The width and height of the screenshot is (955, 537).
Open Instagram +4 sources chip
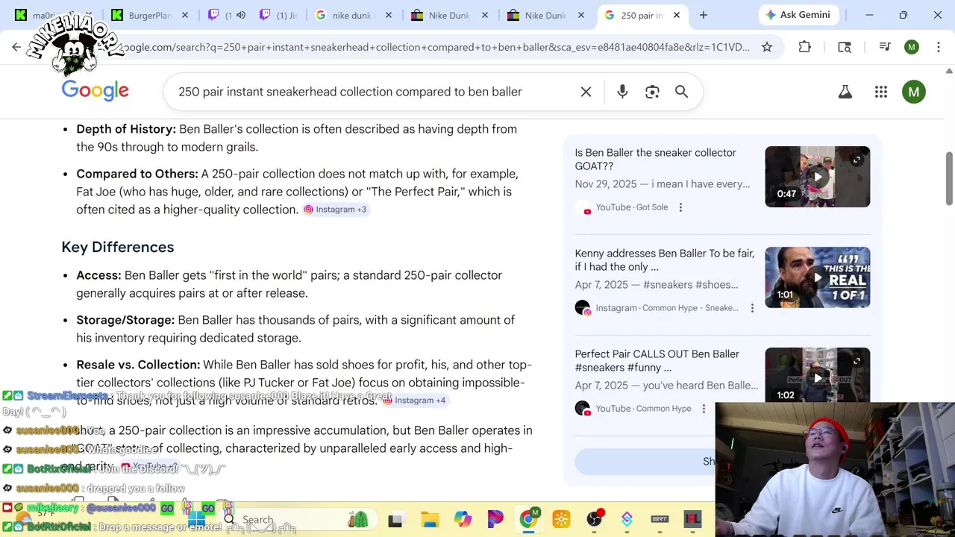(x=414, y=401)
